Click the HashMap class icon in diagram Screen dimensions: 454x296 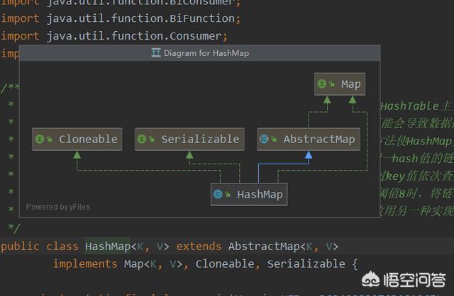coord(218,194)
